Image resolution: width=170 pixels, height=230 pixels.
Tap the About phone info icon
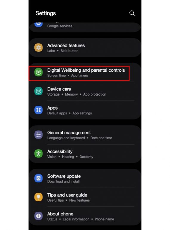point(38,216)
